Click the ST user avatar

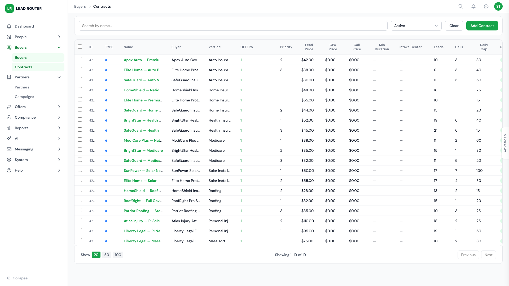click(498, 6)
